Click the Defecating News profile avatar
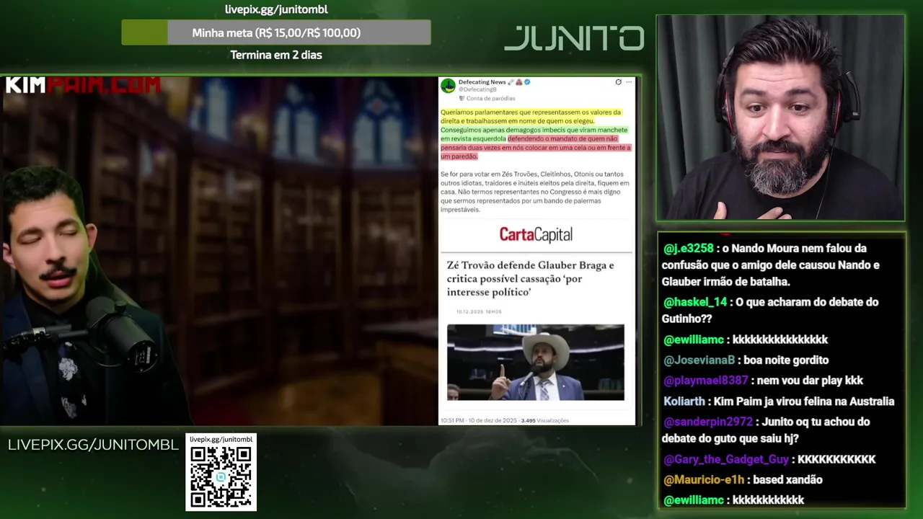This screenshot has width=923, height=519. [448, 85]
